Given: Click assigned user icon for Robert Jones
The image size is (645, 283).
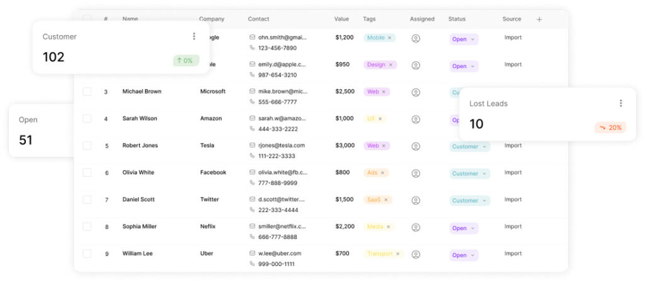Looking at the screenshot, I should click(416, 147).
